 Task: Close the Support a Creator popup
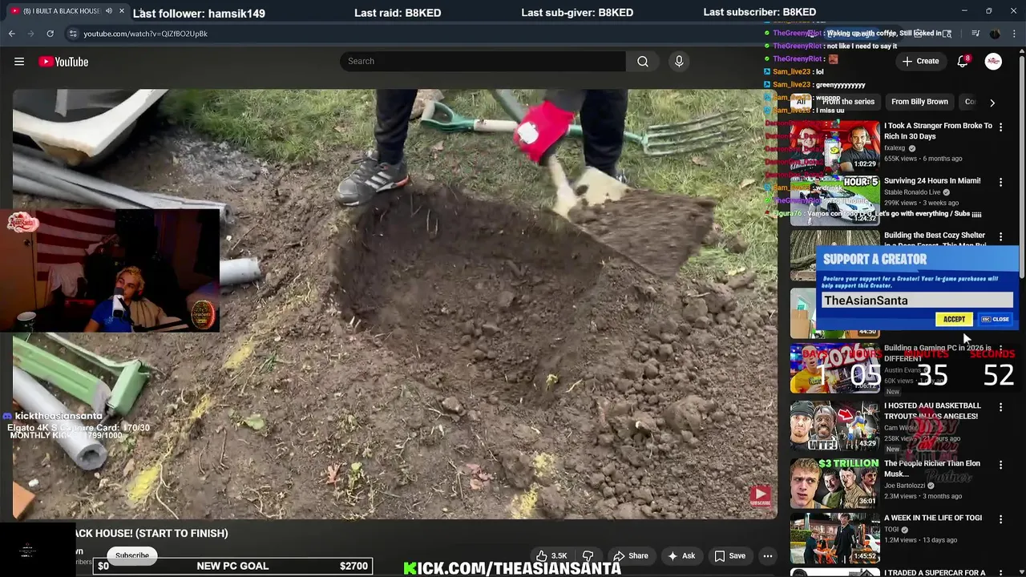996,319
